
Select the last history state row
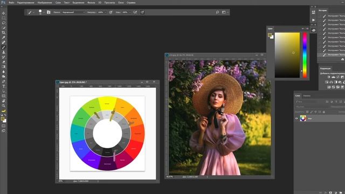[331, 54]
